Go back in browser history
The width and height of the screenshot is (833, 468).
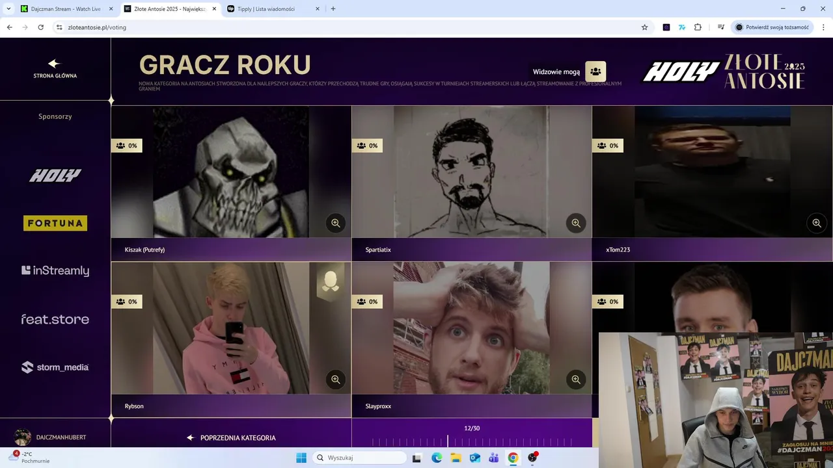[x=9, y=27]
